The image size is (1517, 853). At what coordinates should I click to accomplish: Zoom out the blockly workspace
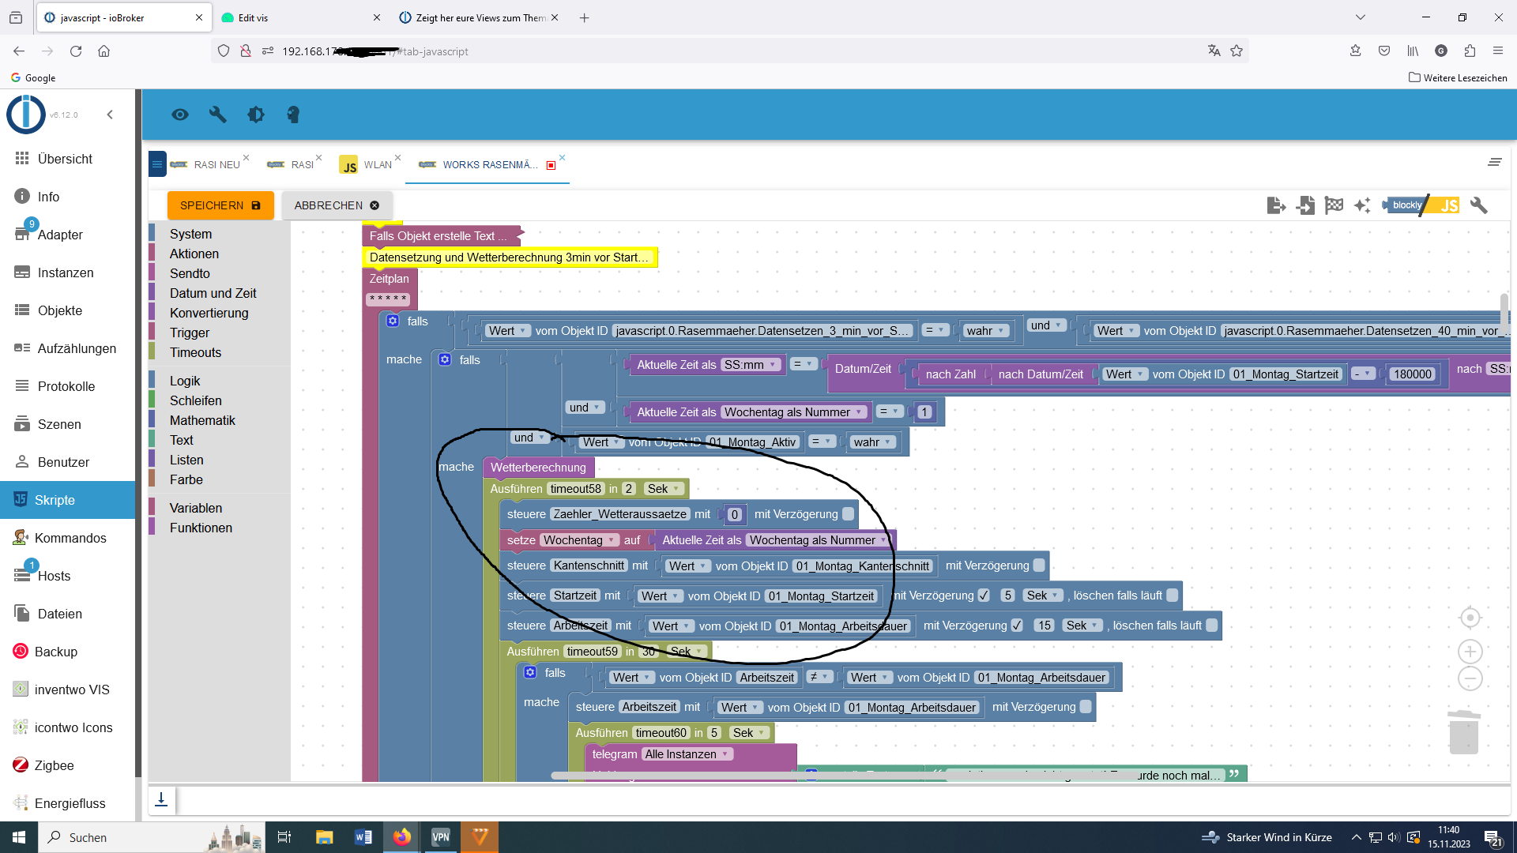(x=1470, y=678)
